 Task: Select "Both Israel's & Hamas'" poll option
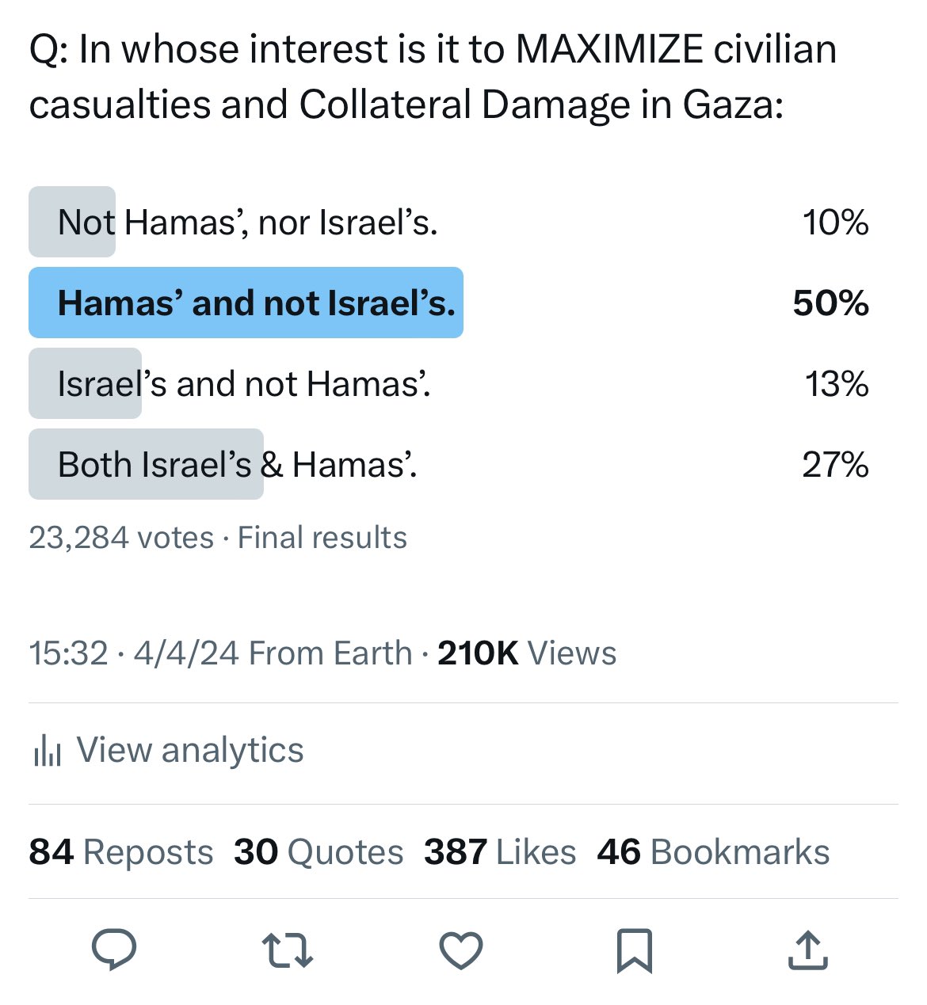(x=237, y=465)
